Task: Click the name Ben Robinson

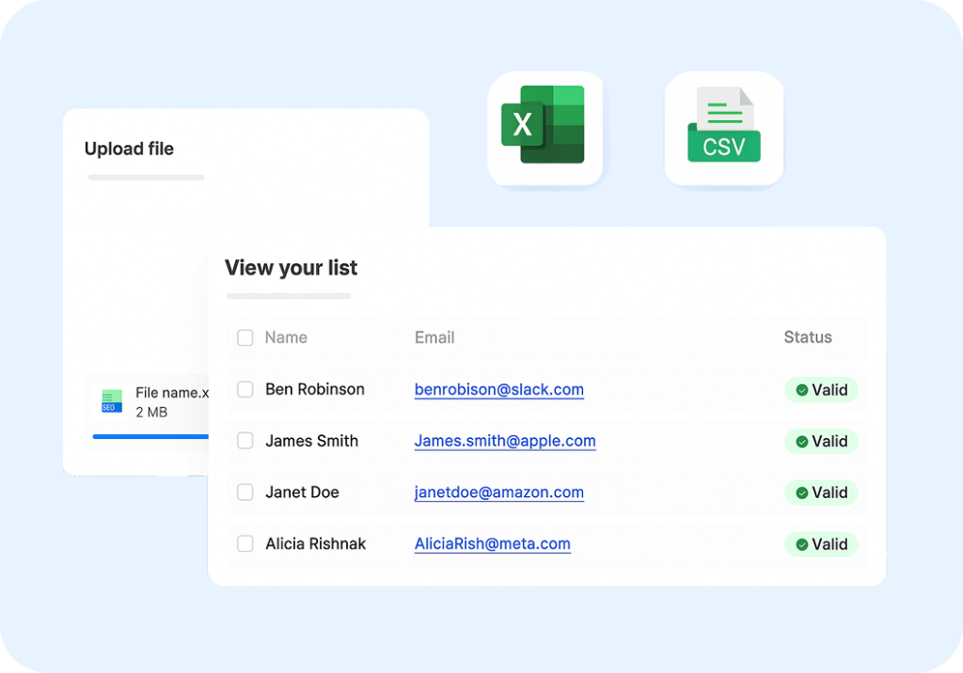Action: (x=315, y=389)
